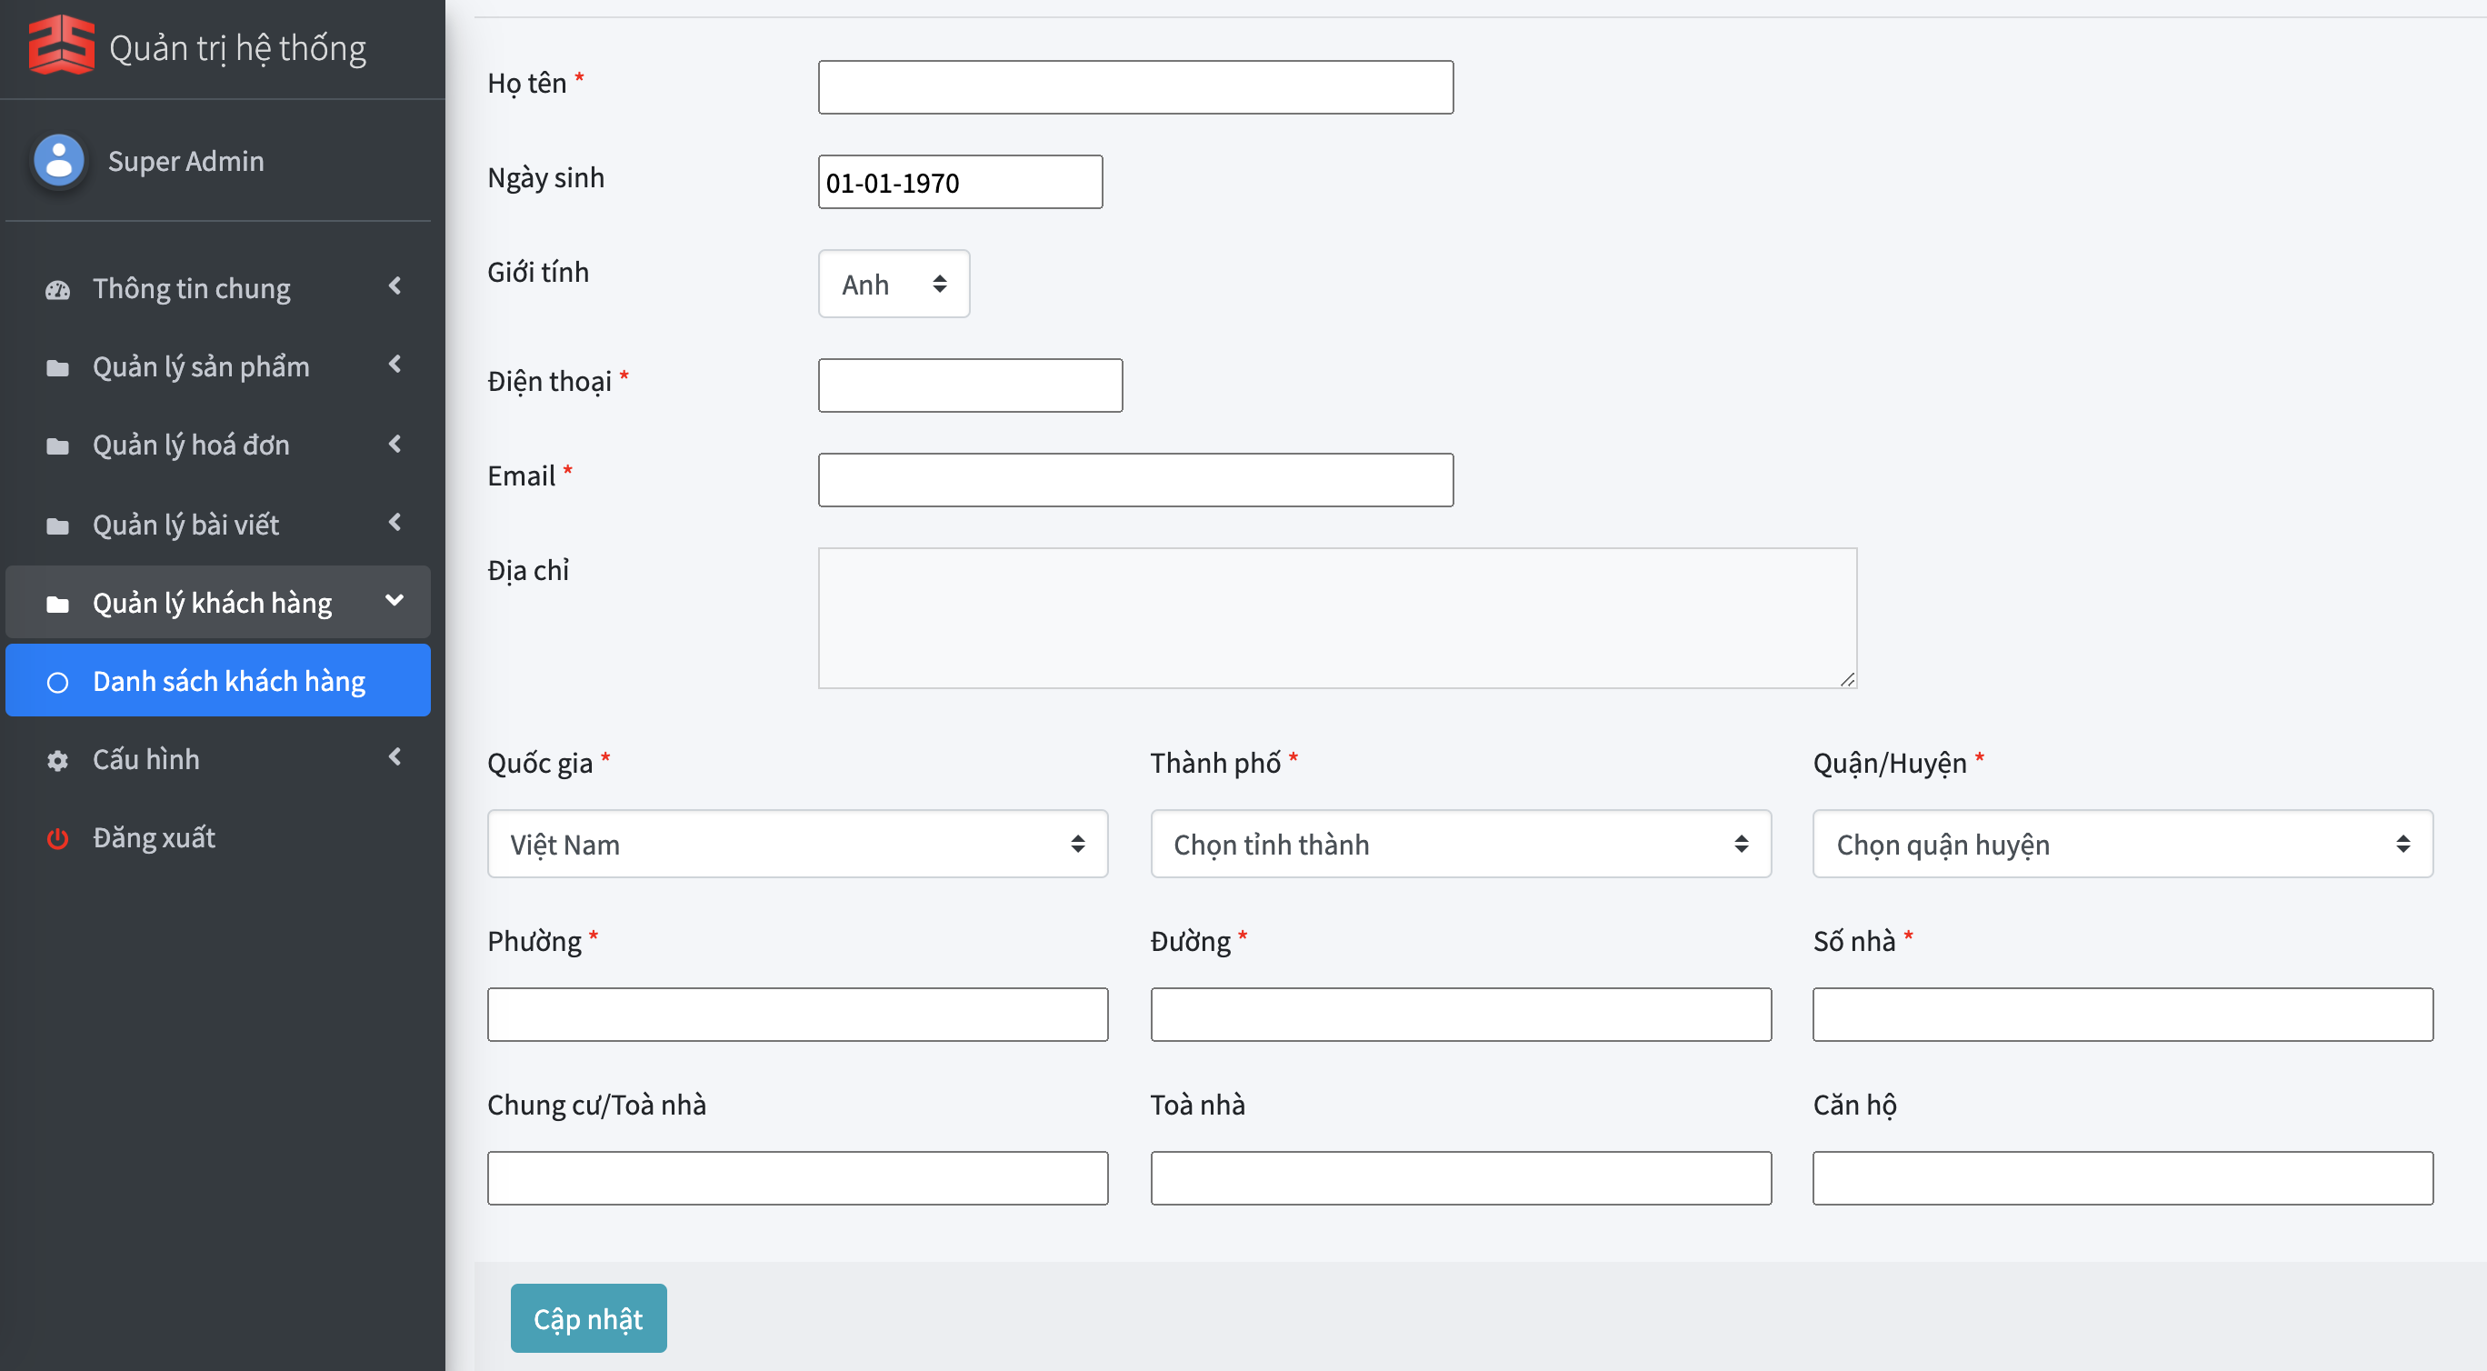Open Quản lý sản phẩm menu

pyautogui.click(x=218, y=367)
